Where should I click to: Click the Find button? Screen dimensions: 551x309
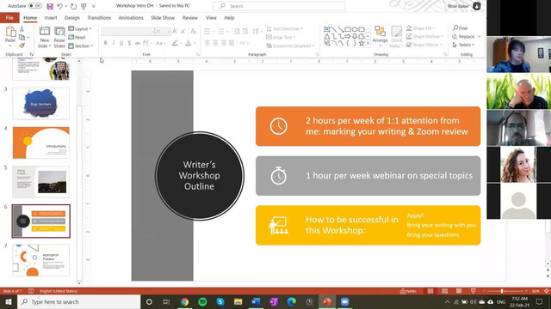[460, 28]
